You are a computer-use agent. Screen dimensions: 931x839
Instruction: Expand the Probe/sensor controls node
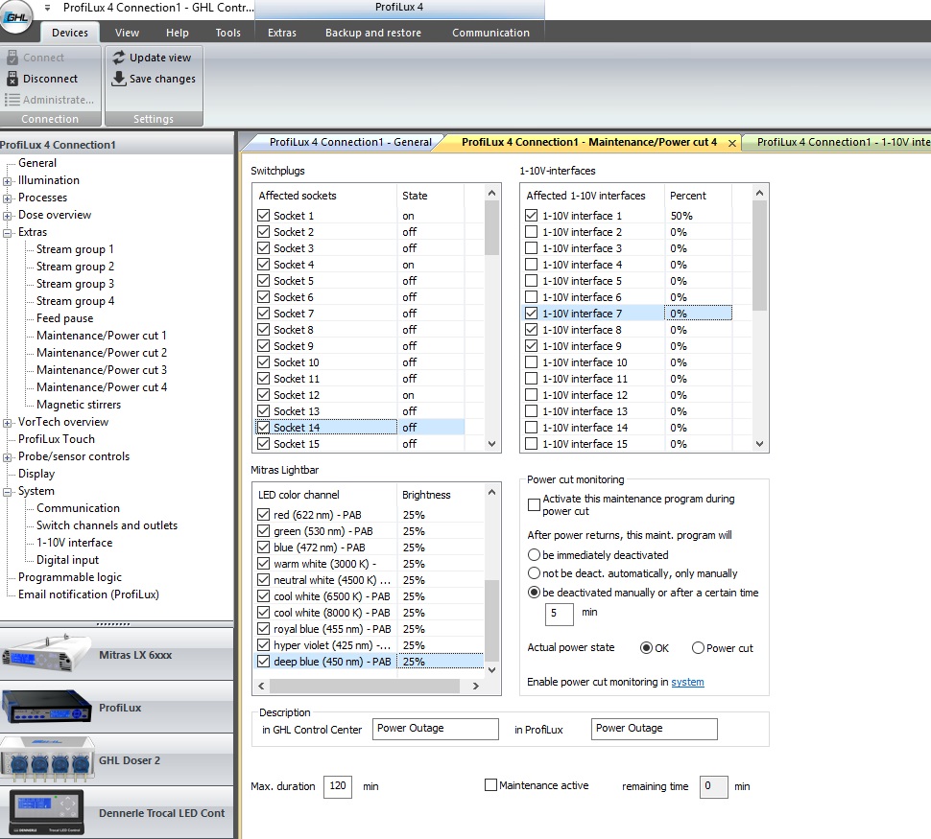coord(7,456)
